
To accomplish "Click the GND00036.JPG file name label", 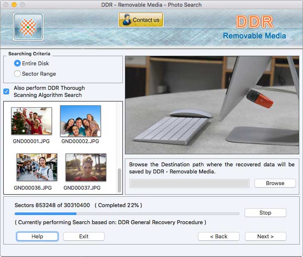I will tap(33, 188).
